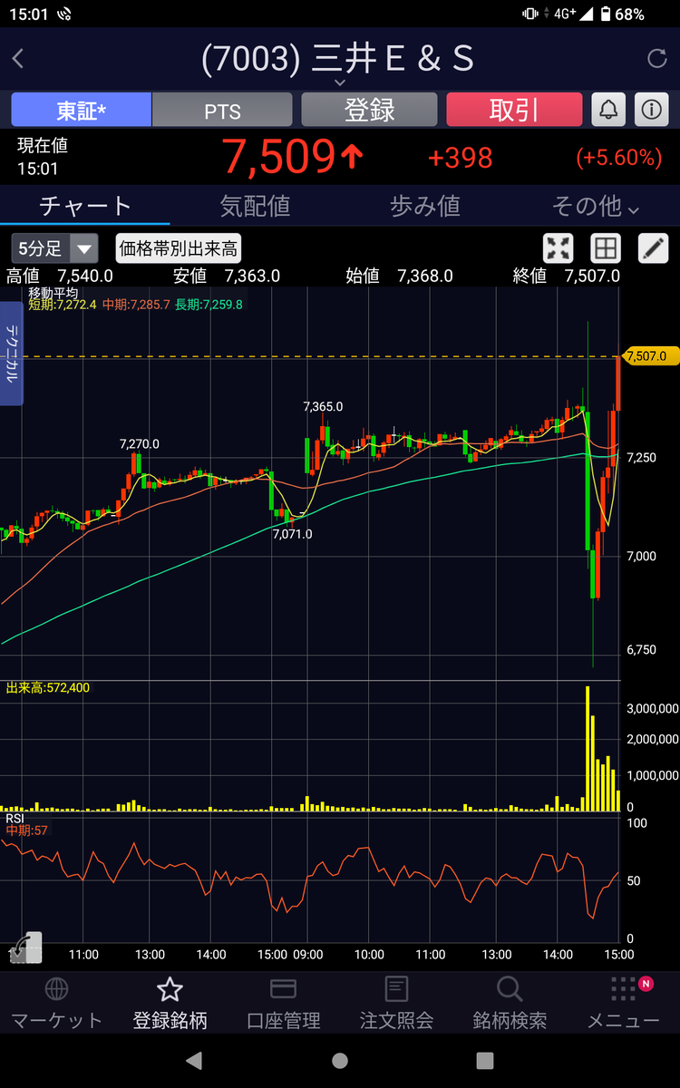Switch to PTS market
The height and width of the screenshot is (1088, 680).
[x=222, y=110]
